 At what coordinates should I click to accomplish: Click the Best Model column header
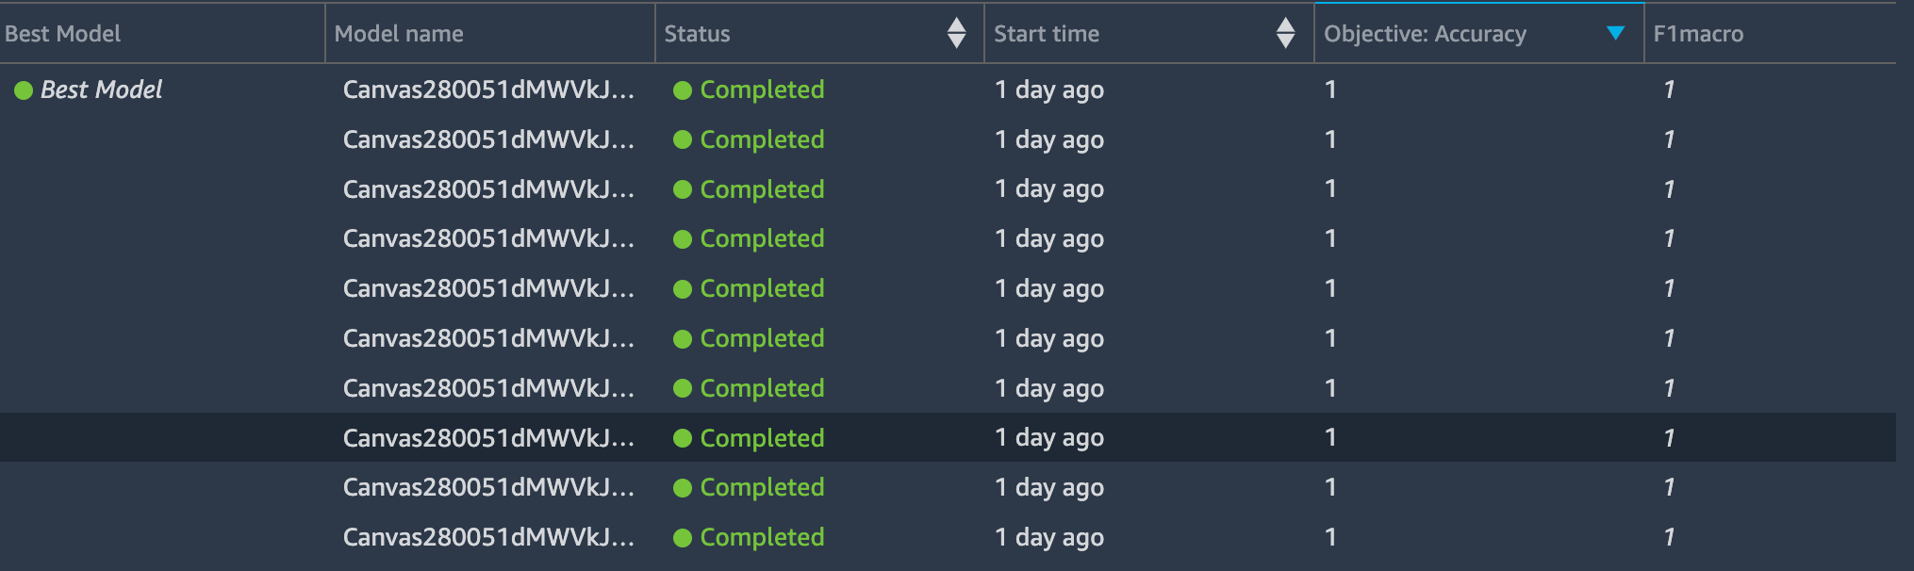click(63, 34)
